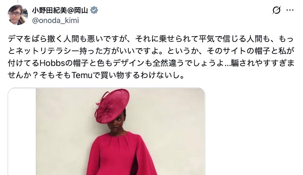Click the dress's draped cape sleeve
303x175 pixels.
[x=144, y=154]
